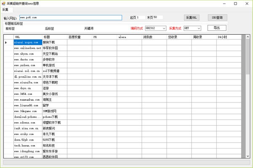Maximize the application window

[x=235, y=3]
